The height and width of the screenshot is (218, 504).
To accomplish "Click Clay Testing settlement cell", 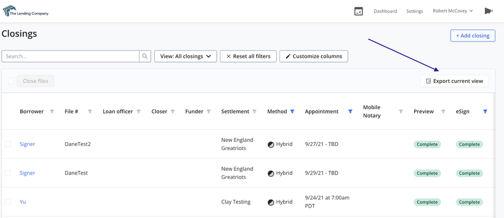I will [x=236, y=202].
